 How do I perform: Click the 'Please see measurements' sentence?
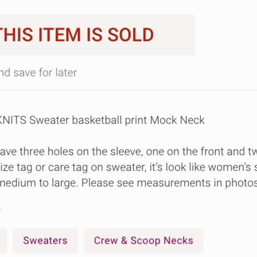169,183
